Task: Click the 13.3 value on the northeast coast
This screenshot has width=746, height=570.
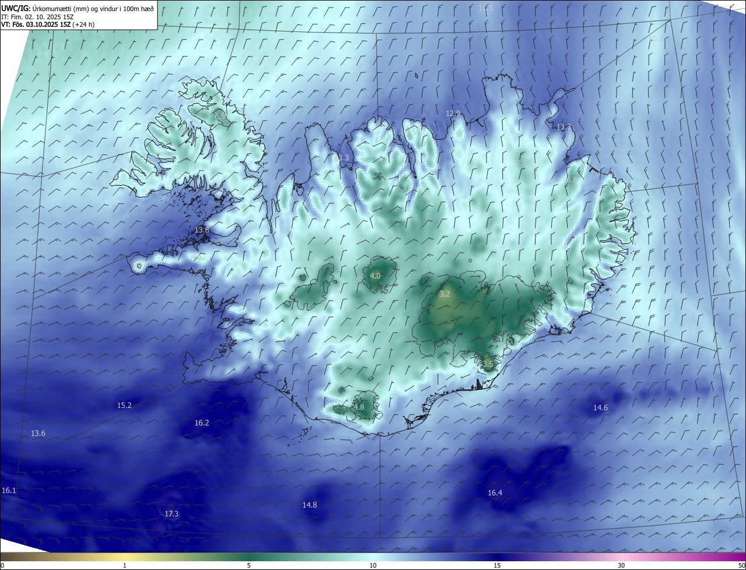Action: (564, 126)
